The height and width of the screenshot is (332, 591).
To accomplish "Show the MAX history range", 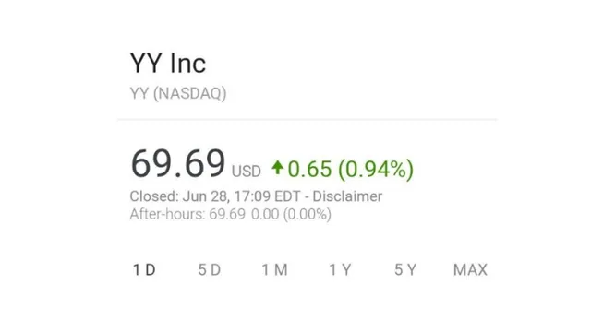I will click(x=470, y=269).
